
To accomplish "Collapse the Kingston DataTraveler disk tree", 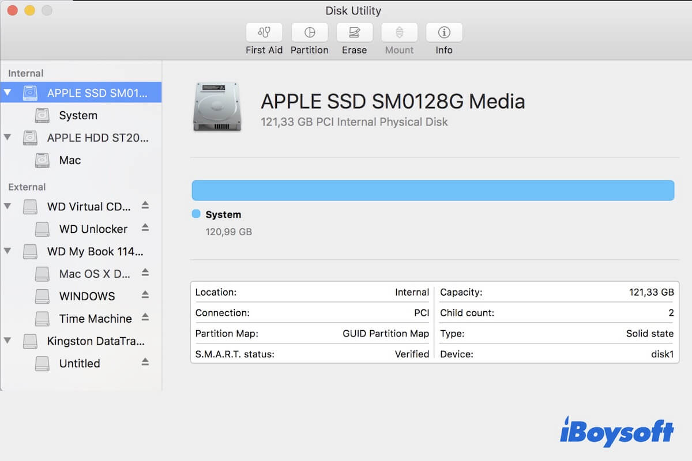I will 7,341.
